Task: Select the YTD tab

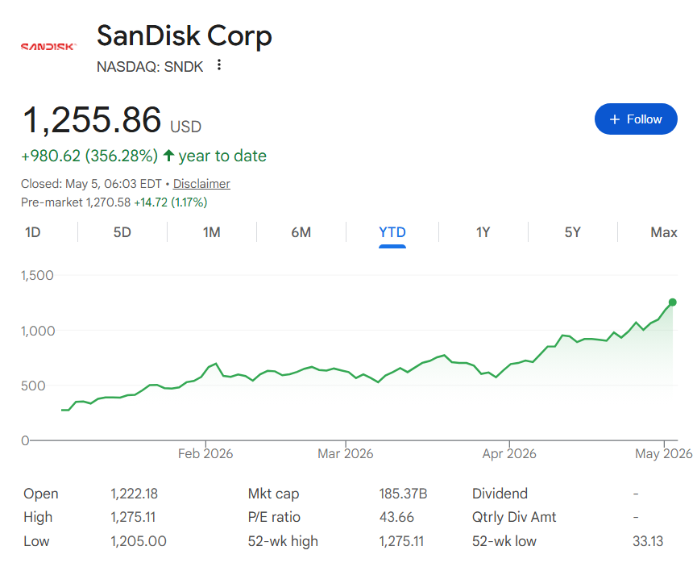Action: point(392,232)
